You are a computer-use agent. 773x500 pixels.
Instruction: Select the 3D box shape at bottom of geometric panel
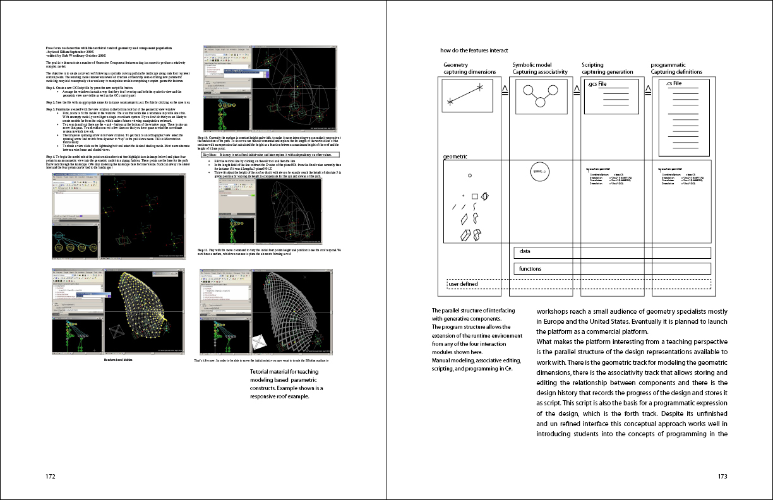coord(467,235)
